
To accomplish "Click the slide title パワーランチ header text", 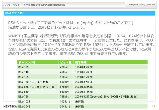I will click(x=35, y=5).
